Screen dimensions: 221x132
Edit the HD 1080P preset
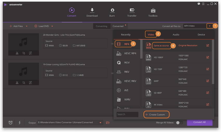tap(208, 57)
